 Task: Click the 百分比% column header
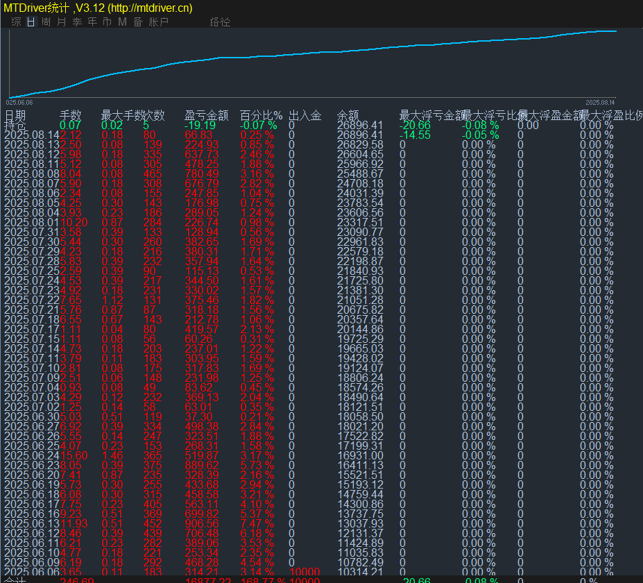(262, 115)
